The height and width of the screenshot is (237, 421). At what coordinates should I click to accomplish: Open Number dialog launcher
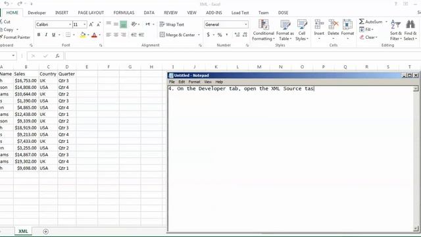pyautogui.click(x=247, y=45)
